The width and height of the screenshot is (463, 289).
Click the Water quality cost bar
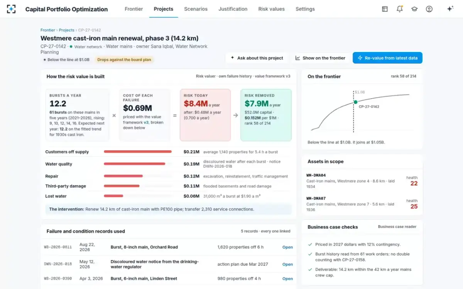(135, 164)
